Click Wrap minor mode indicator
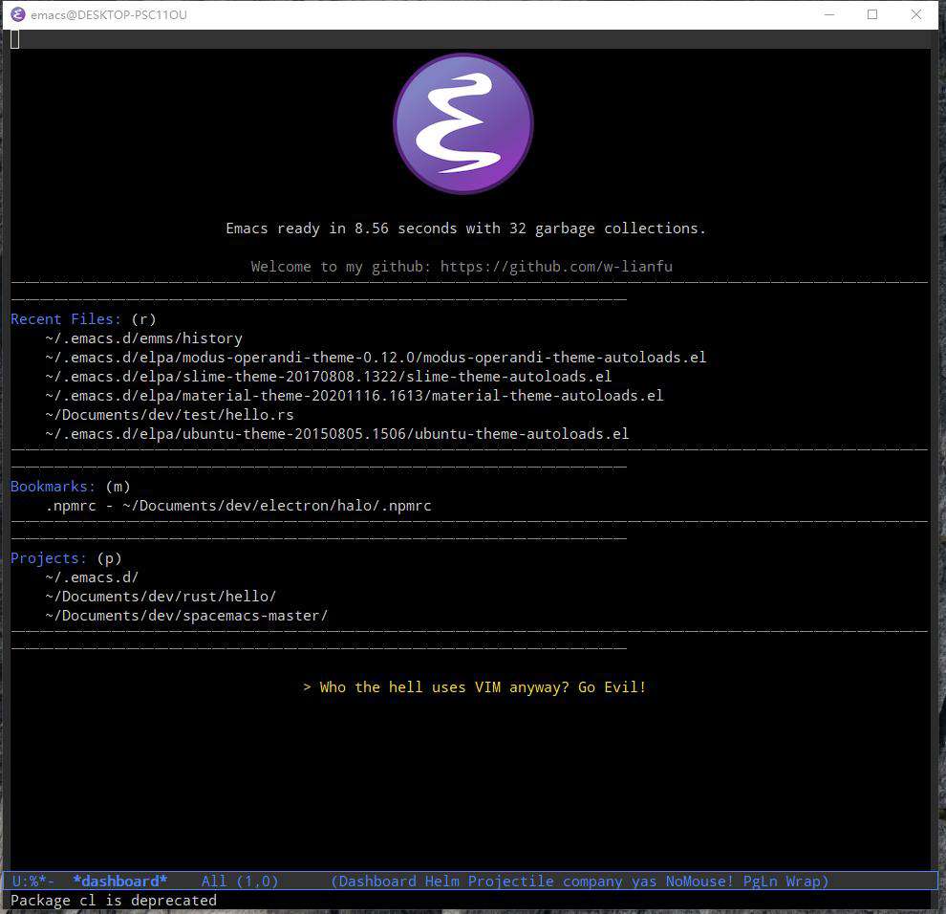Image resolution: width=946 pixels, height=914 pixels. click(803, 881)
